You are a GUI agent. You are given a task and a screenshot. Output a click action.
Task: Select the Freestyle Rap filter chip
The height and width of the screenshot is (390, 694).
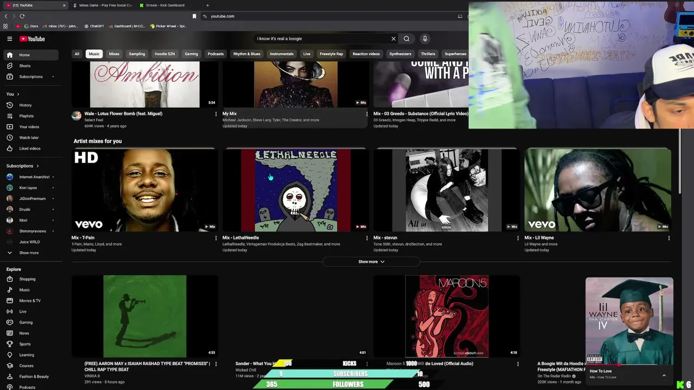331,54
